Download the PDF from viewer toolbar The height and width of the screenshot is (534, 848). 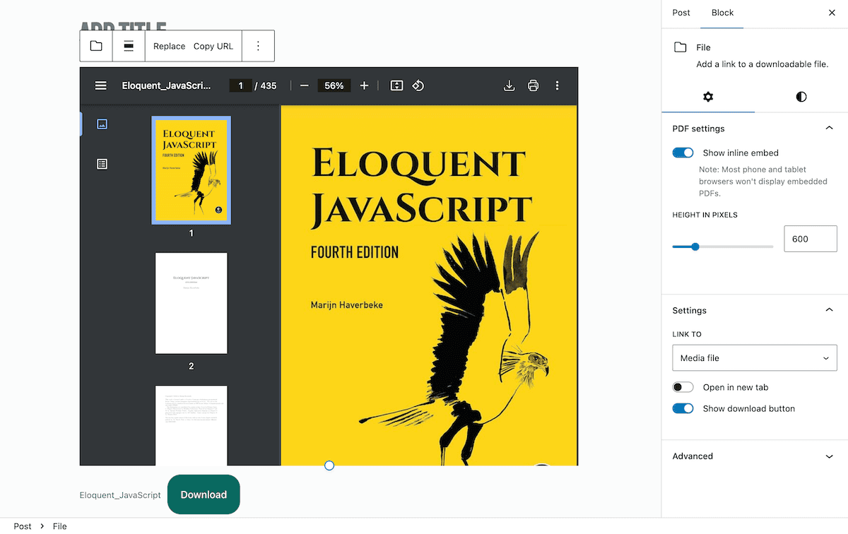[509, 85]
